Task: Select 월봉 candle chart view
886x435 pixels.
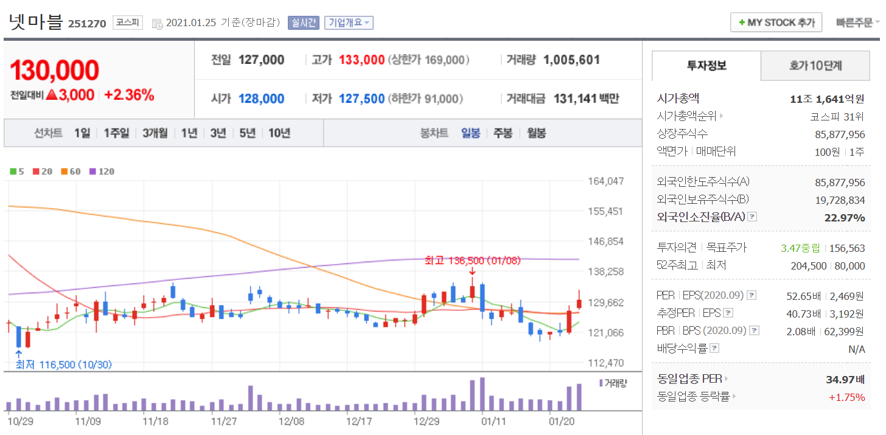Action: (536, 133)
